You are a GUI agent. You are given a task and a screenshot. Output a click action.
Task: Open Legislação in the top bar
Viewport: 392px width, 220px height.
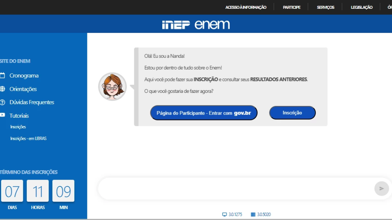click(x=361, y=7)
